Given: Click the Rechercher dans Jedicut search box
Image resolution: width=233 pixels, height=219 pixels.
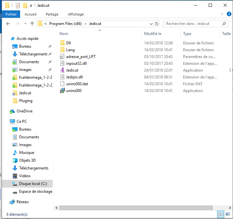Looking at the screenshot, I should pos(193,24).
